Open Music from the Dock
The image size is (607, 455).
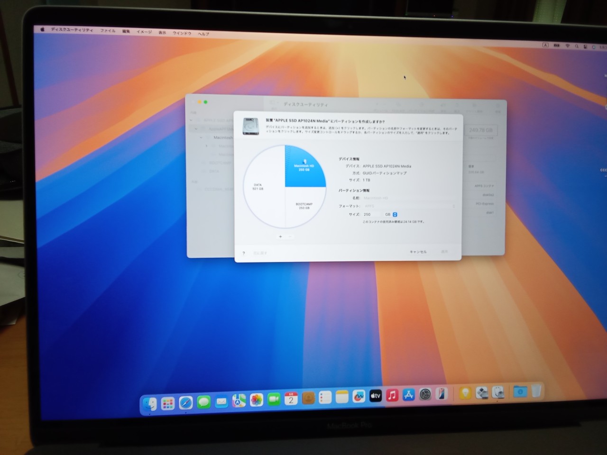392,395
